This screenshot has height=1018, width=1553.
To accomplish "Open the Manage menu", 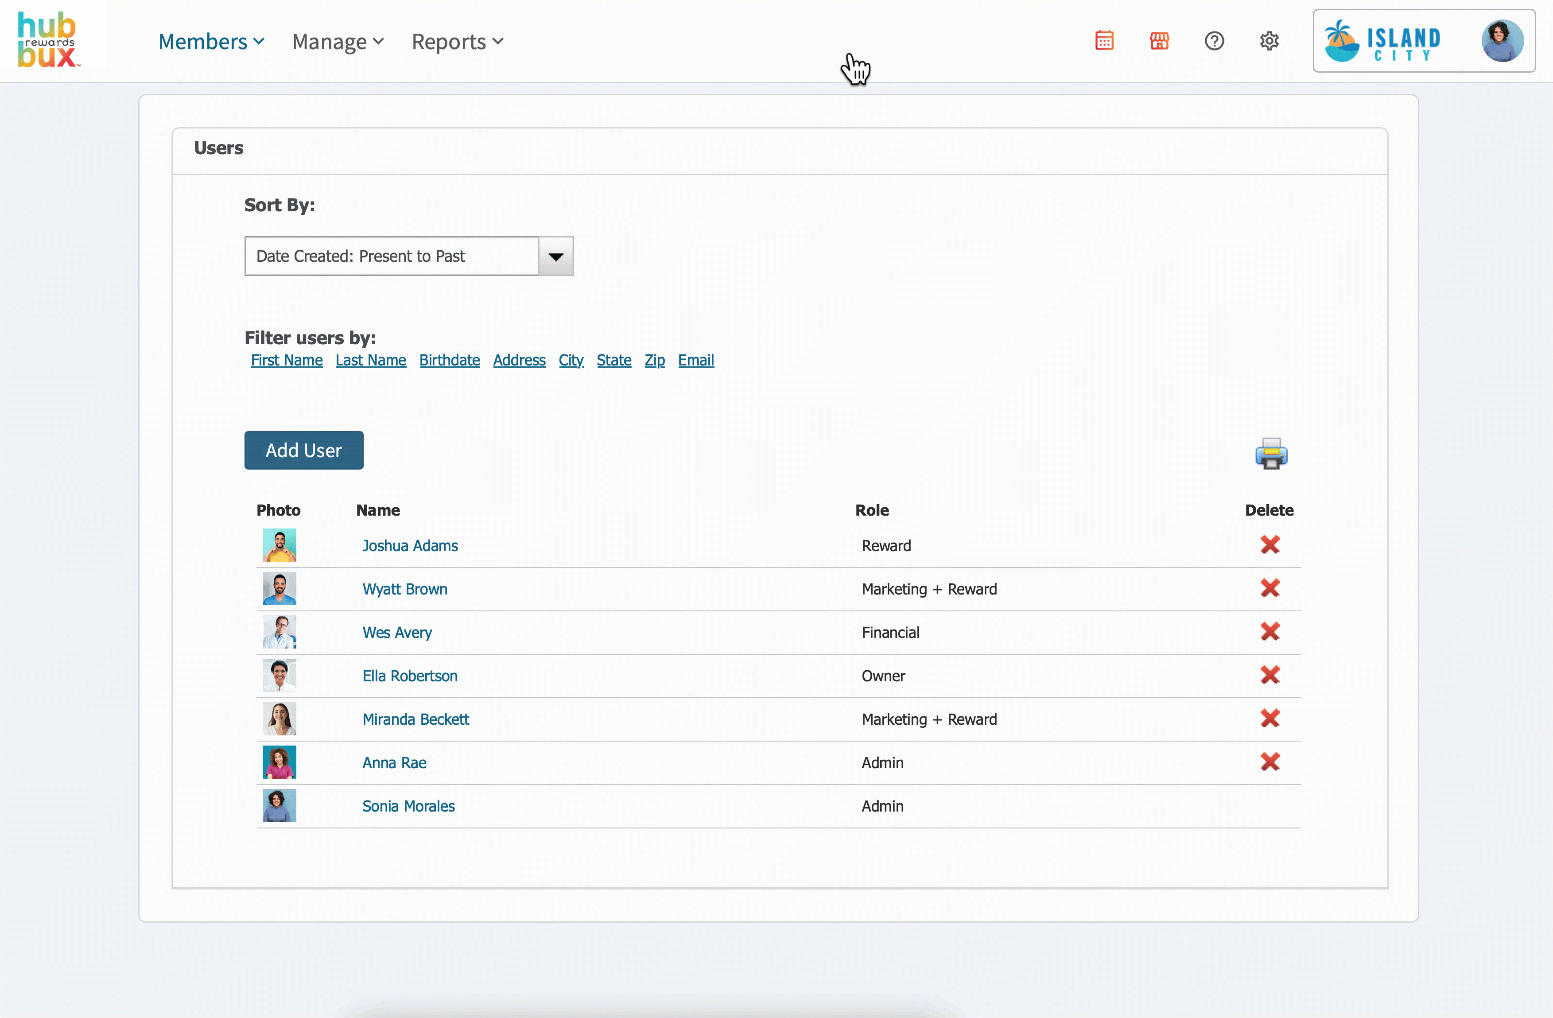I will click(338, 42).
